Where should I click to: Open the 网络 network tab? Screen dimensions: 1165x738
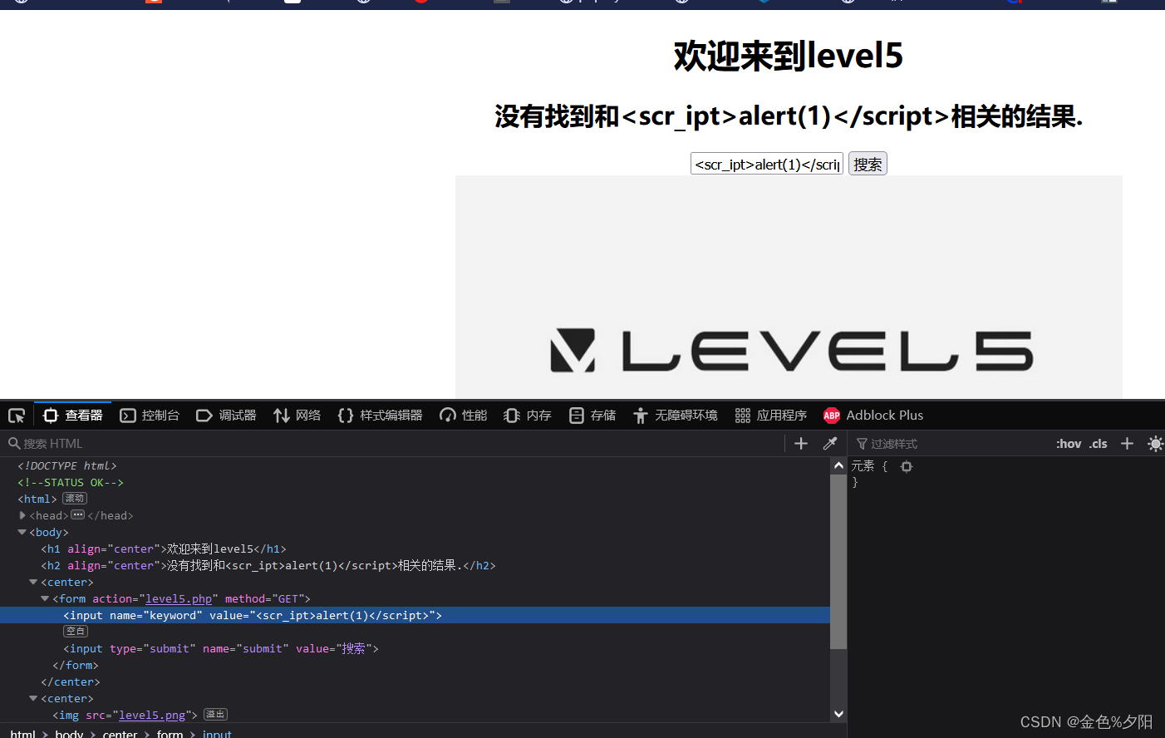[297, 416]
